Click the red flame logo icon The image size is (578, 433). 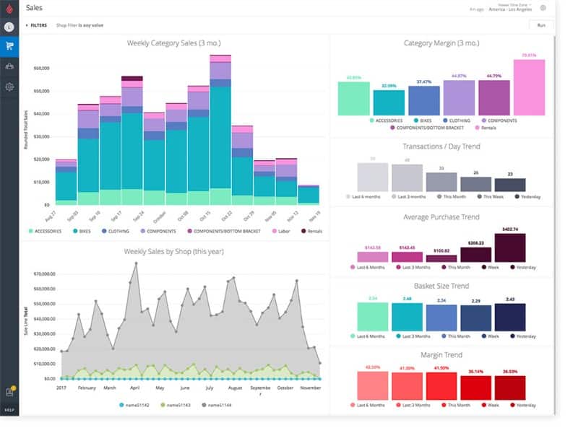point(9,8)
